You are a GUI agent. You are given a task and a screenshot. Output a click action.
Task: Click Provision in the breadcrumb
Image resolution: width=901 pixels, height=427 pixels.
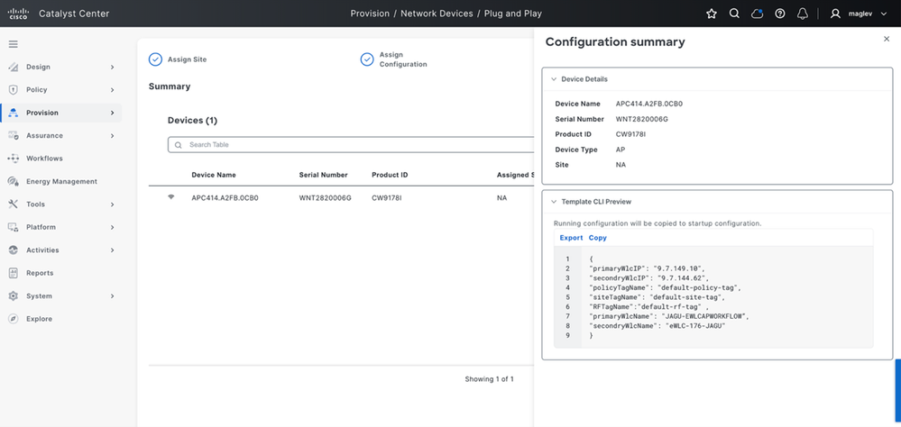[369, 14]
